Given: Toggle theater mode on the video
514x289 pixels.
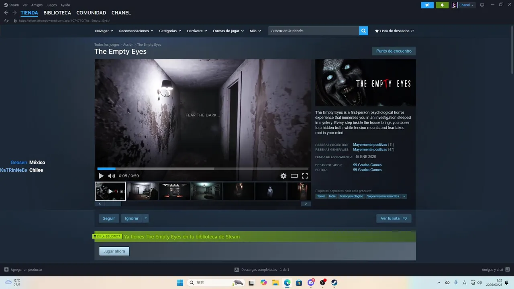Looking at the screenshot, I should coord(294,176).
